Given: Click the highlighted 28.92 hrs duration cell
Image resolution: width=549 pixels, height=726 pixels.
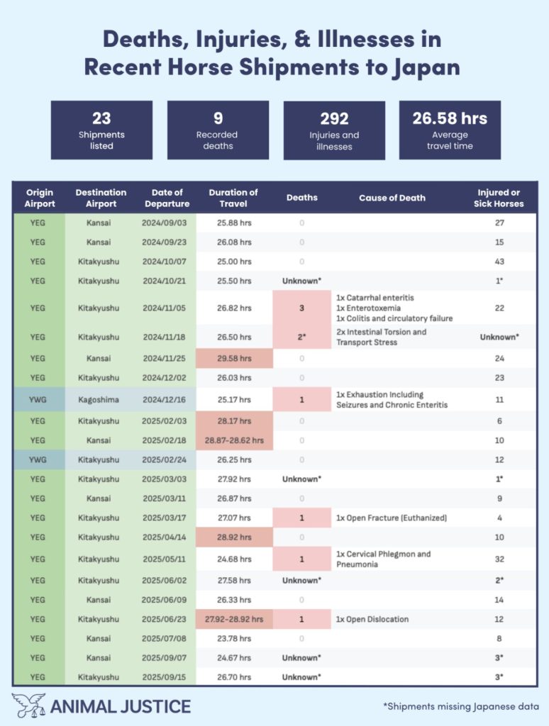Looking at the screenshot, I should [x=234, y=537].
